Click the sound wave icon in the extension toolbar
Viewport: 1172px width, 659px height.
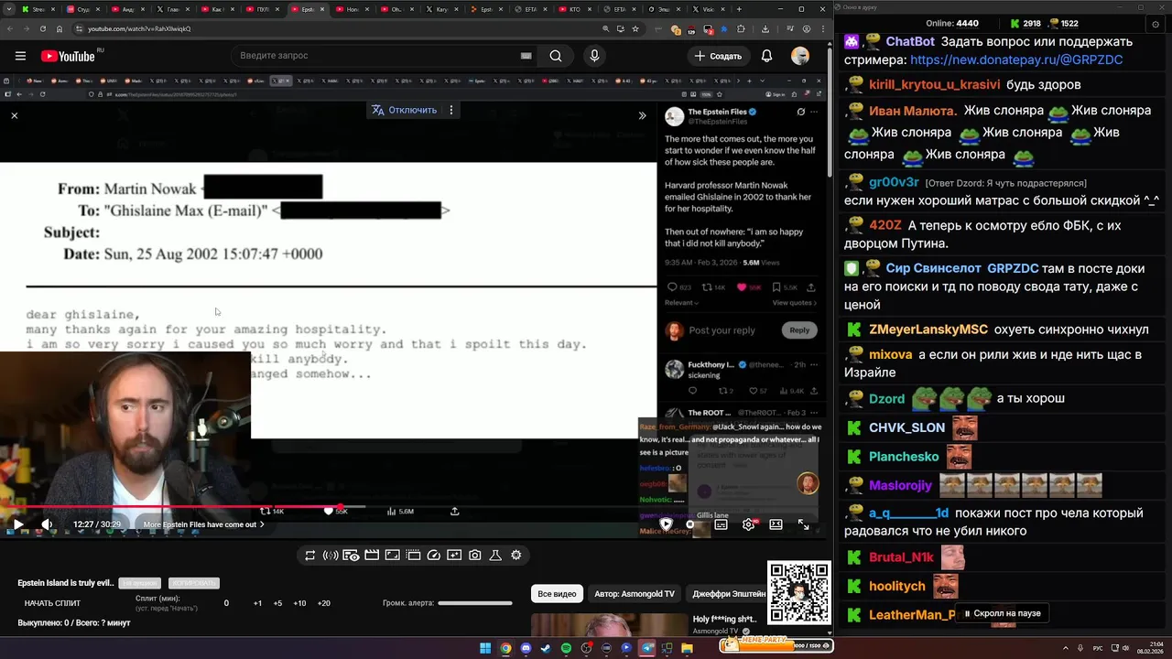click(x=331, y=555)
